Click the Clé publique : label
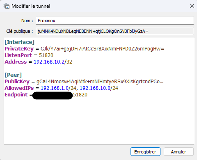This screenshot has height=160, width=197. pyautogui.click(x=20, y=31)
